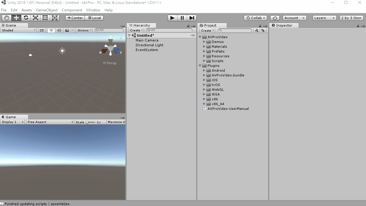Toggle Maximize On Play button
The width and height of the screenshot is (366, 206).
(116, 122)
